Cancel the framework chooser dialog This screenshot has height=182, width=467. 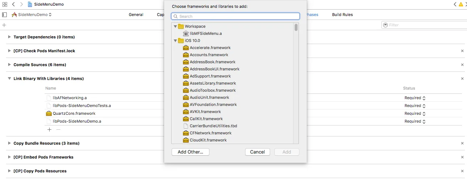point(258,152)
